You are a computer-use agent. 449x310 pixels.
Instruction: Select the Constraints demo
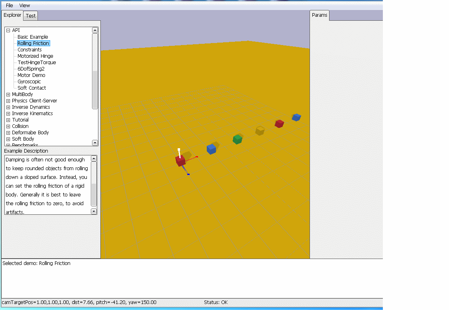point(29,49)
